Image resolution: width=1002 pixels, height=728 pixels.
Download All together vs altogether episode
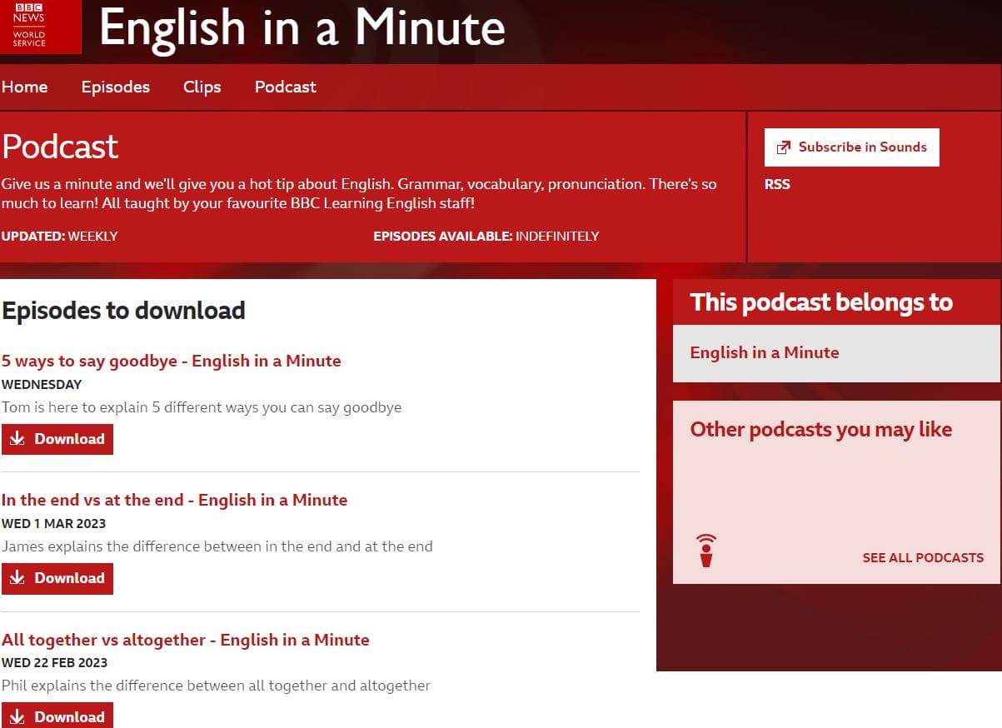click(x=57, y=716)
